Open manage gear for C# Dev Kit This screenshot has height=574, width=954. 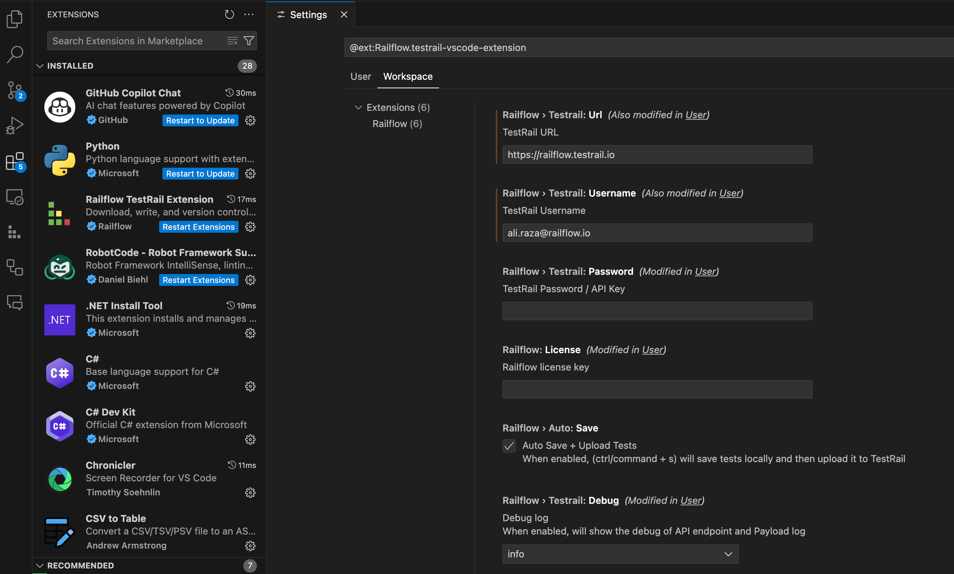[x=250, y=440]
